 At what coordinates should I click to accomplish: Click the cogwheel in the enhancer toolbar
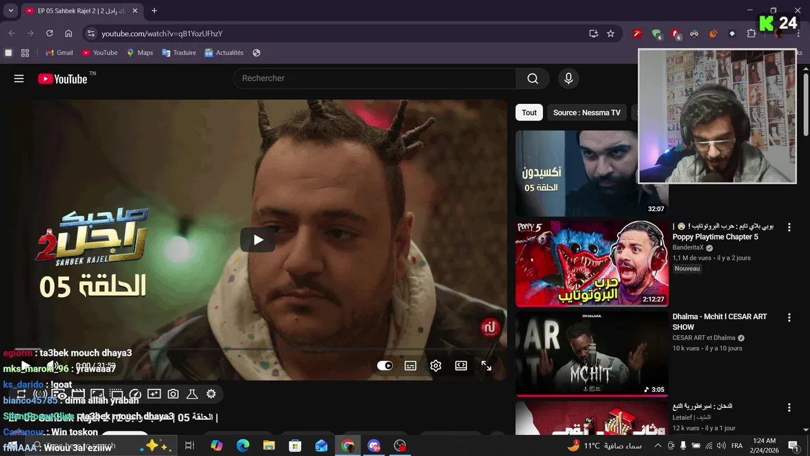pos(211,394)
